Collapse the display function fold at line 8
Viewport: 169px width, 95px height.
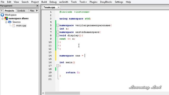click(x=58, y=35)
